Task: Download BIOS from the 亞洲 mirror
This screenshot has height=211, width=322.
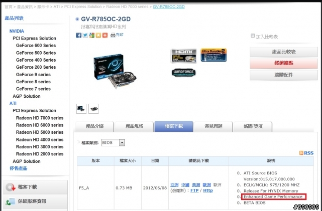Action: pyautogui.click(x=174, y=185)
